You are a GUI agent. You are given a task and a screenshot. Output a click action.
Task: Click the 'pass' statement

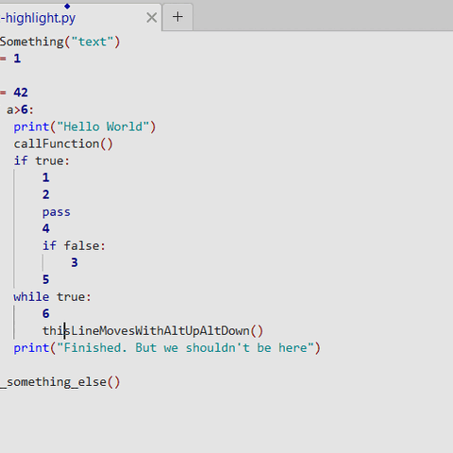pyautogui.click(x=57, y=212)
